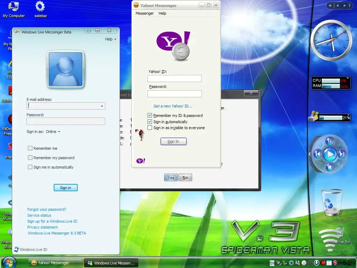Add a gadget with sidebar plus button
This screenshot has height=268, width=357.
click(x=330, y=6)
